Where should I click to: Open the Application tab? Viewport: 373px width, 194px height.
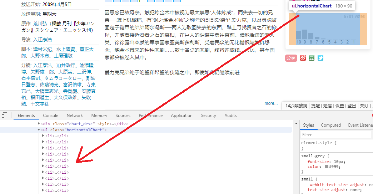[x=181, y=116]
